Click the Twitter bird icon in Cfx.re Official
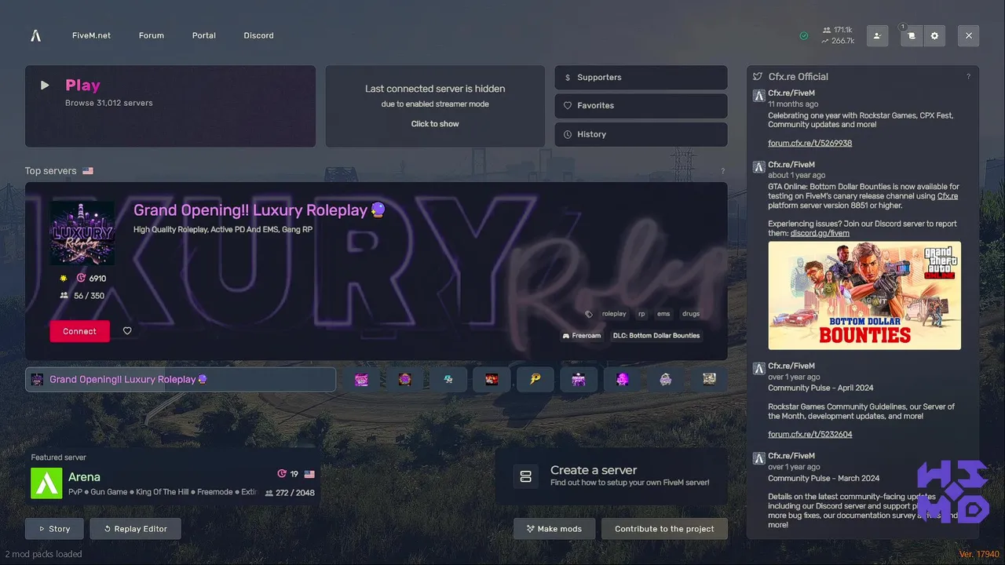Image resolution: width=1005 pixels, height=565 pixels. coord(758,76)
